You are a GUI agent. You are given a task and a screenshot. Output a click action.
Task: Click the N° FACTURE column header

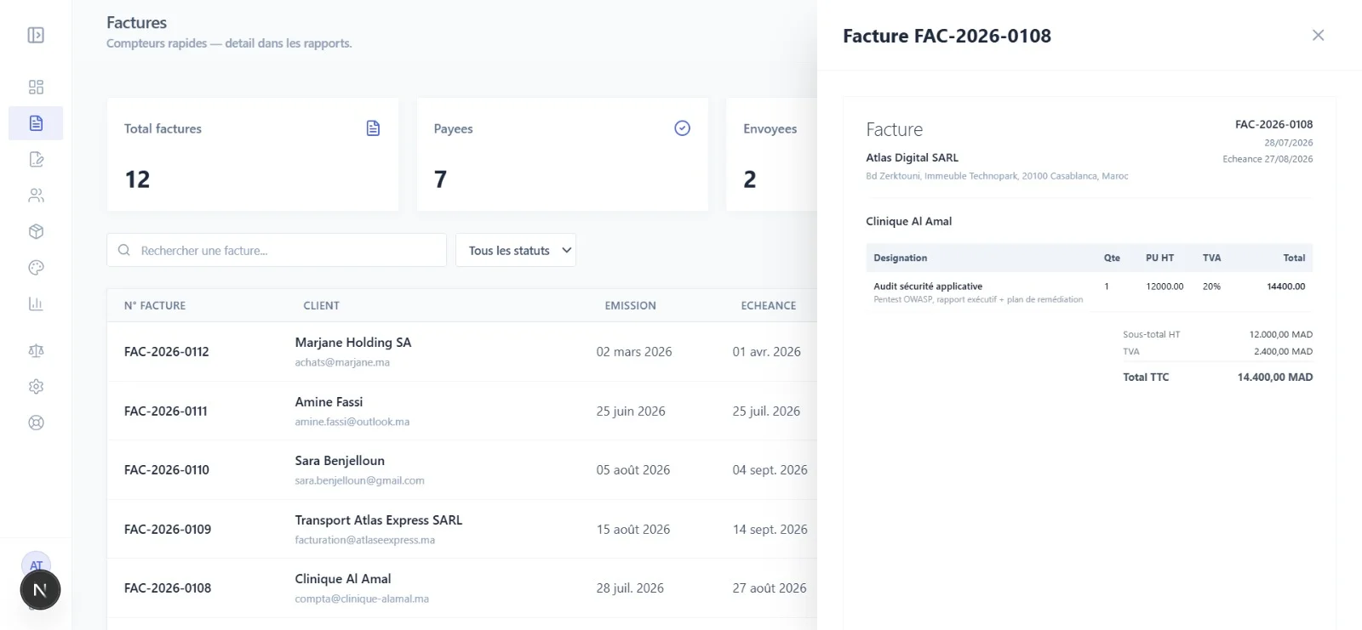pos(155,305)
